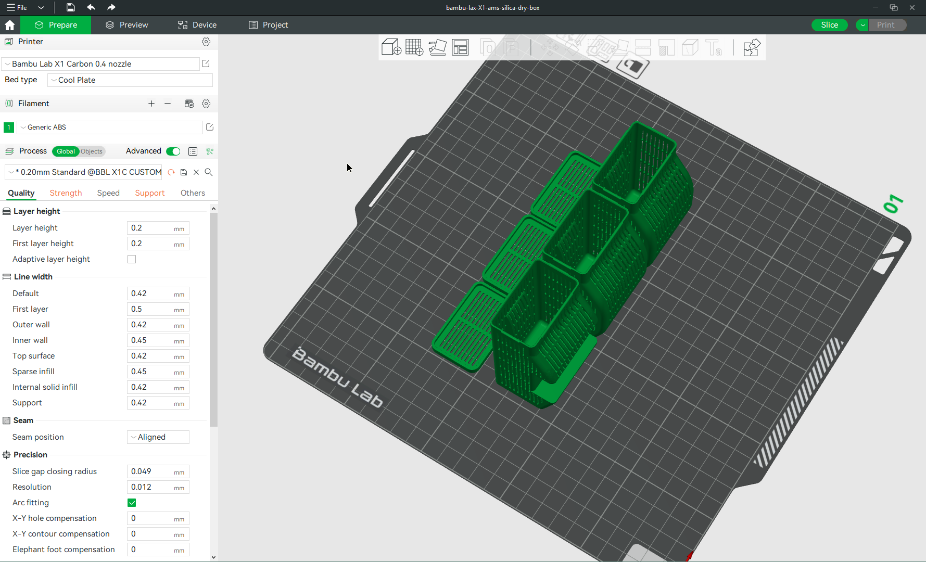Toggle the Advanced settings switch
This screenshot has height=562, width=926.
tap(173, 151)
